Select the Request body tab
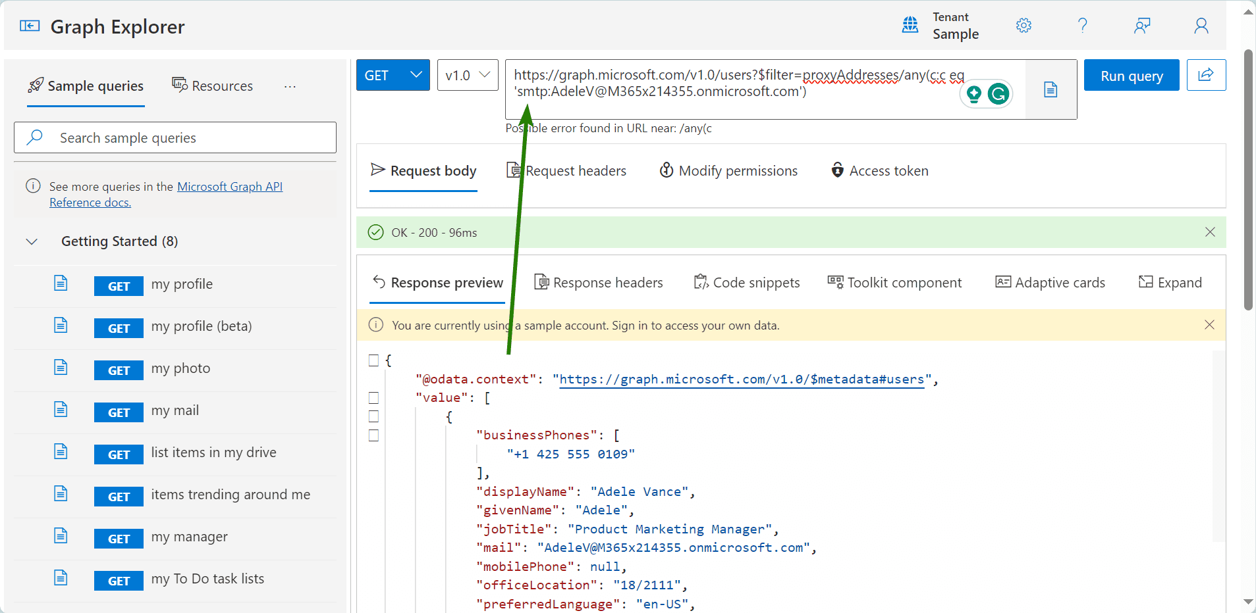Screen dimensions: 1256x613 [x=423, y=171]
